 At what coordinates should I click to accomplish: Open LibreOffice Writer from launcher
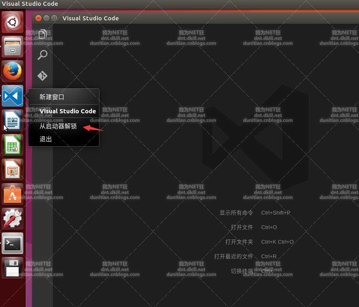pos(12,120)
